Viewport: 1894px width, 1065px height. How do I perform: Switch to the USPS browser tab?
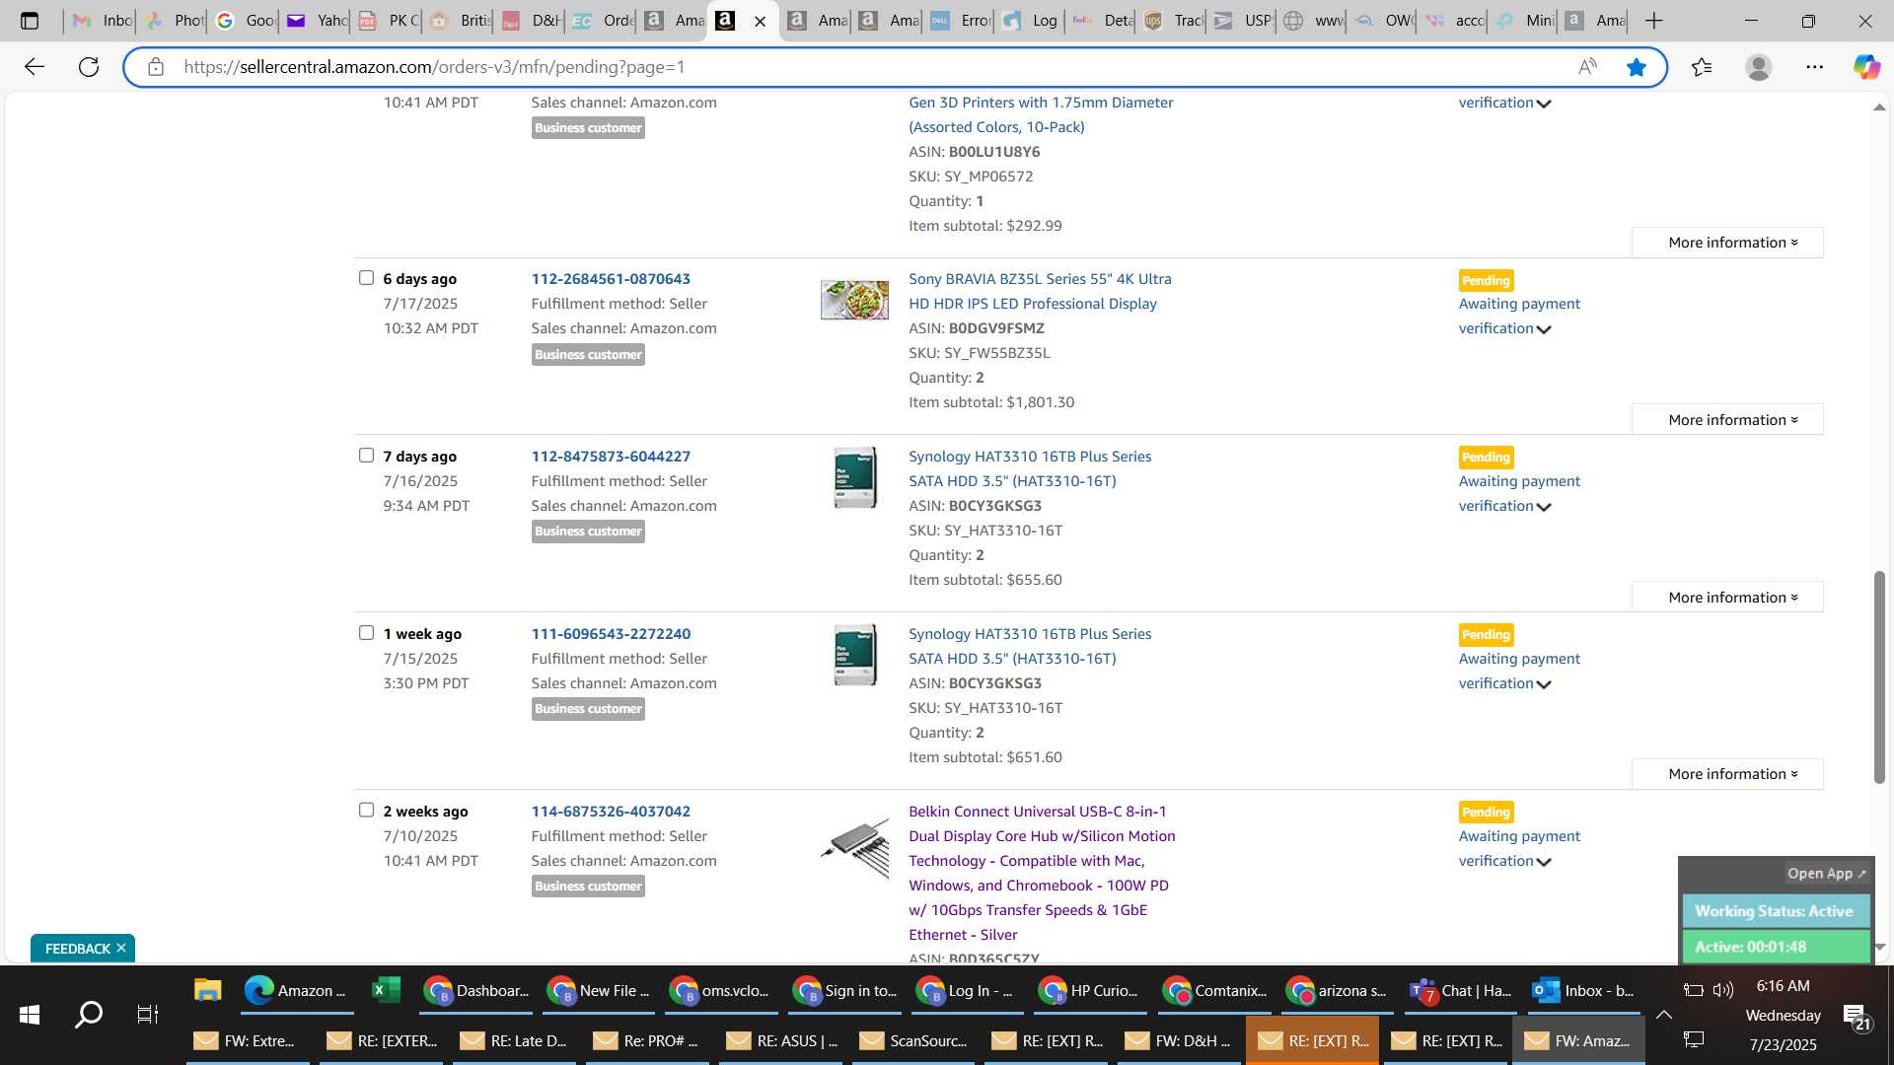tap(1243, 21)
